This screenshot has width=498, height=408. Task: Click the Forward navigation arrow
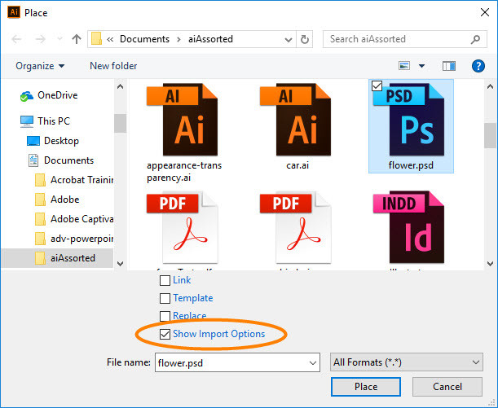pos(40,39)
